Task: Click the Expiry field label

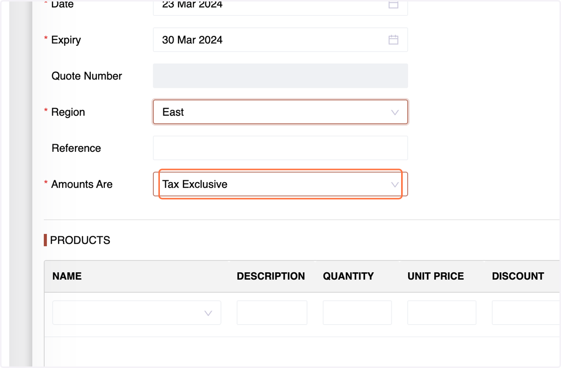Action: 66,40
